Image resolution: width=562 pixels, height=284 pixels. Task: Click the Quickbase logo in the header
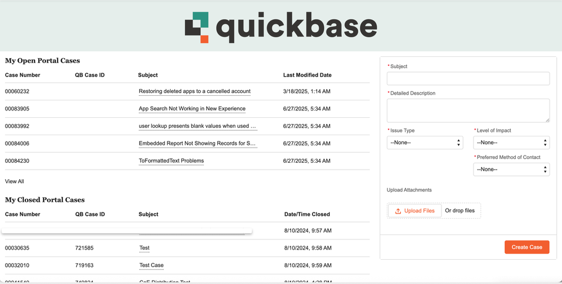(x=280, y=27)
